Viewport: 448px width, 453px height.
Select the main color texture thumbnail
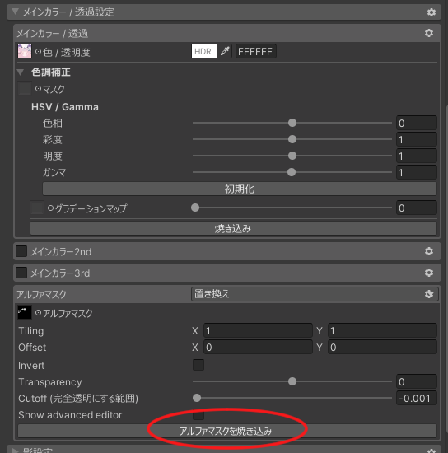[25, 51]
